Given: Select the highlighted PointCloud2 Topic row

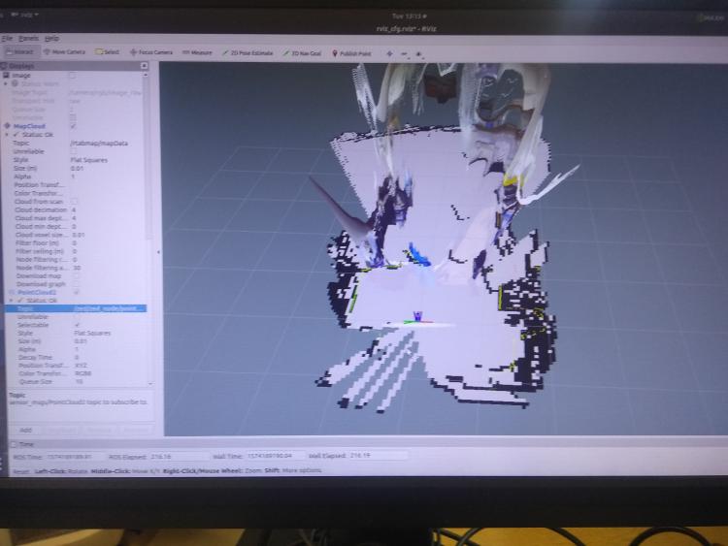Looking at the screenshot, I should pos(78,308).
